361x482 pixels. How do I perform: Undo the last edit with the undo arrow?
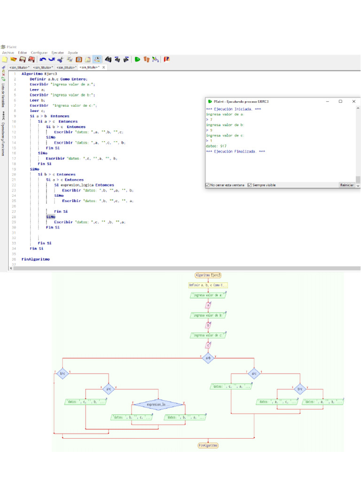click(43, 59)
